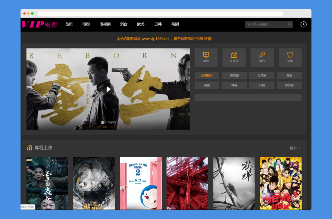Open the Stand By Me Doraemon 2 poster
The width and height of the screenshot is (332, 219).
tap(140, 183)
